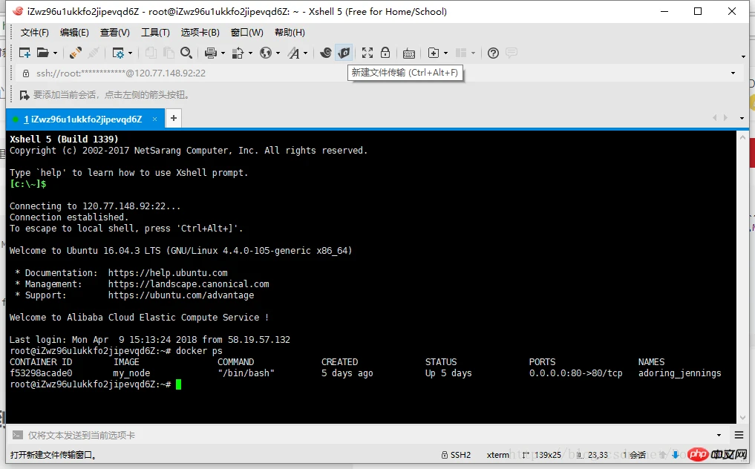The image size is (755, 469).
Task: Click the xterm status bar entry
Action: tap(498, 455)
